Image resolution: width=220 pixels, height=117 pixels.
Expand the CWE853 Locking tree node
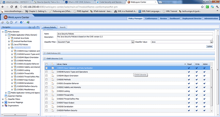tap(12, 70)
